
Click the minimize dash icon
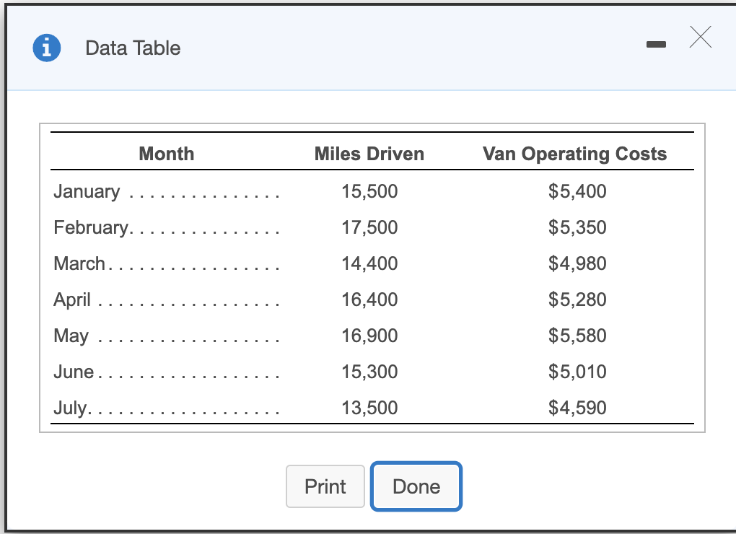pyautogui.click(x=656, y=44)
